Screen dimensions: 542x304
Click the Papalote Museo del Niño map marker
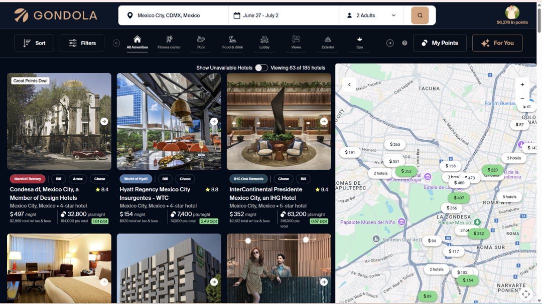[401, 222]
